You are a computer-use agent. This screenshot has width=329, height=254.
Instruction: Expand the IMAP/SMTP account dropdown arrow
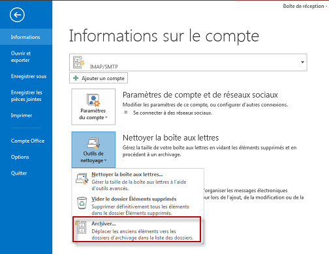302,63
